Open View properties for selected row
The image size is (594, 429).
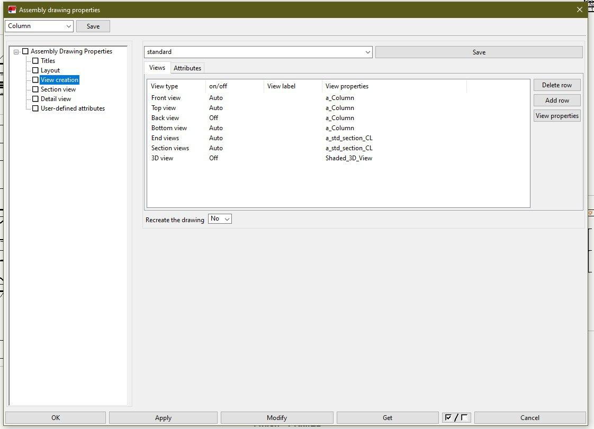pos(557,116)
